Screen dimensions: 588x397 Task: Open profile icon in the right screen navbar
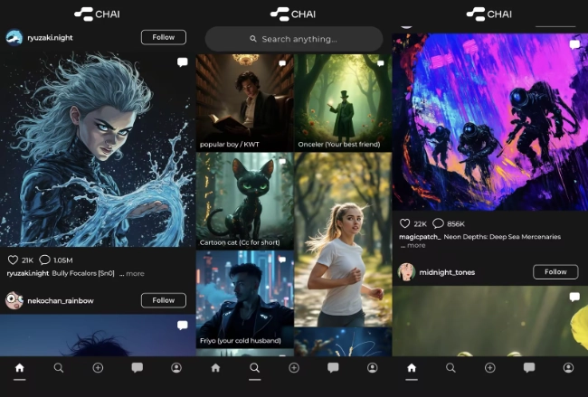568,368
